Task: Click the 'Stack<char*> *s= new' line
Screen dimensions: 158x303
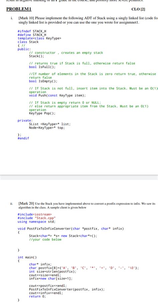Action: (x=63, y=236)
